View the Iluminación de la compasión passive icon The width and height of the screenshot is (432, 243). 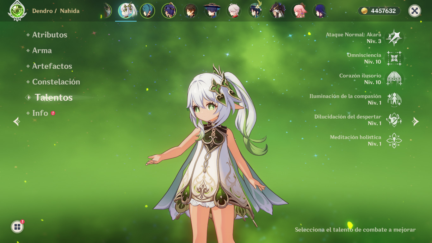click(x=394, y=99)
